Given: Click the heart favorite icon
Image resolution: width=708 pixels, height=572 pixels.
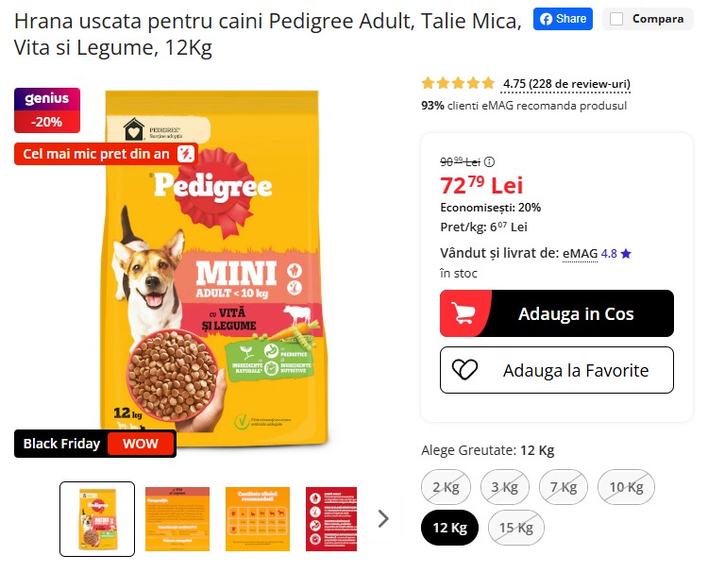Looking at the screenshot, I should coord(464,370).
